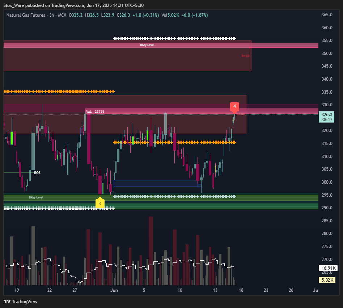
Task: Click the 340.0 price axis label
Action: 327,79
